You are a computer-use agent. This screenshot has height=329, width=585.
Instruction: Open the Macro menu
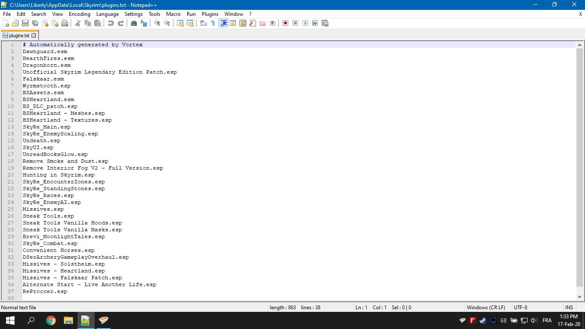click(x=173, y=14)
